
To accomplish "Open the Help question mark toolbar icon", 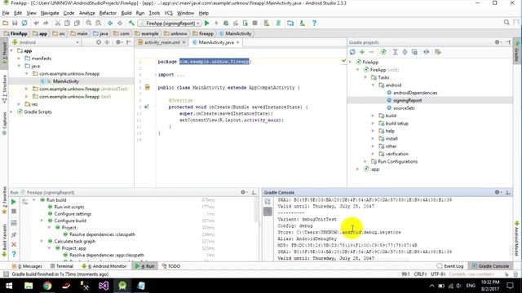I will (x=314, y=24).
